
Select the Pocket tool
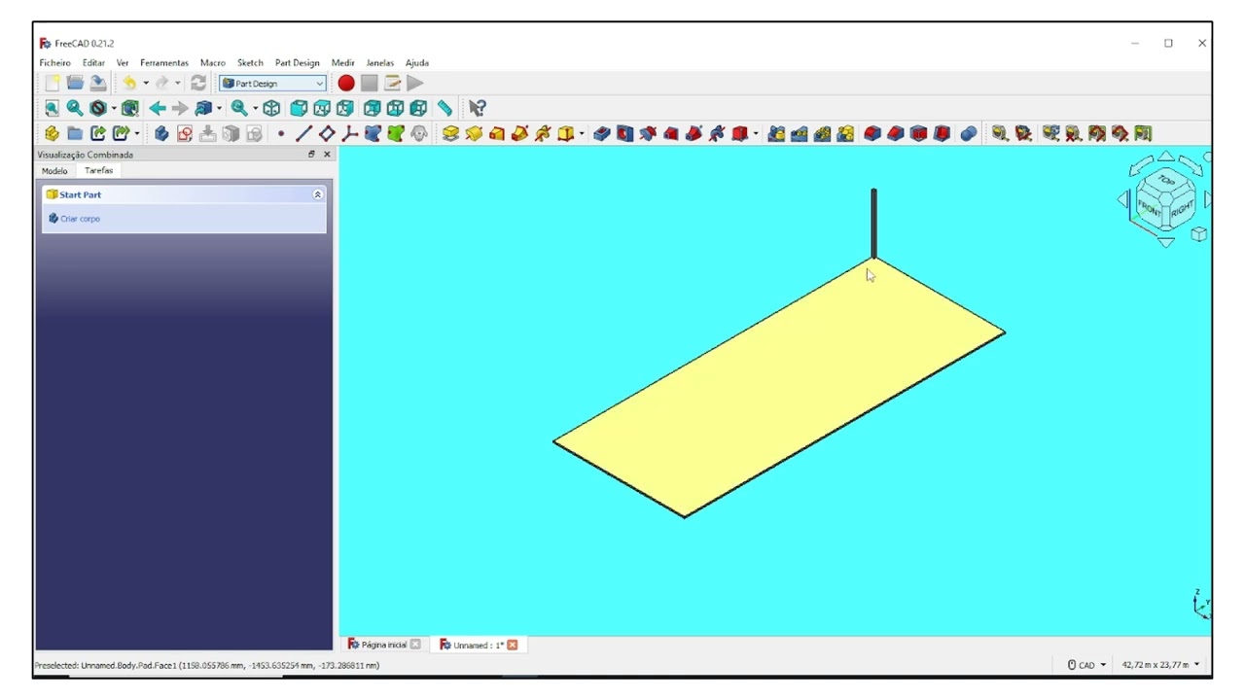pos(601,134)
